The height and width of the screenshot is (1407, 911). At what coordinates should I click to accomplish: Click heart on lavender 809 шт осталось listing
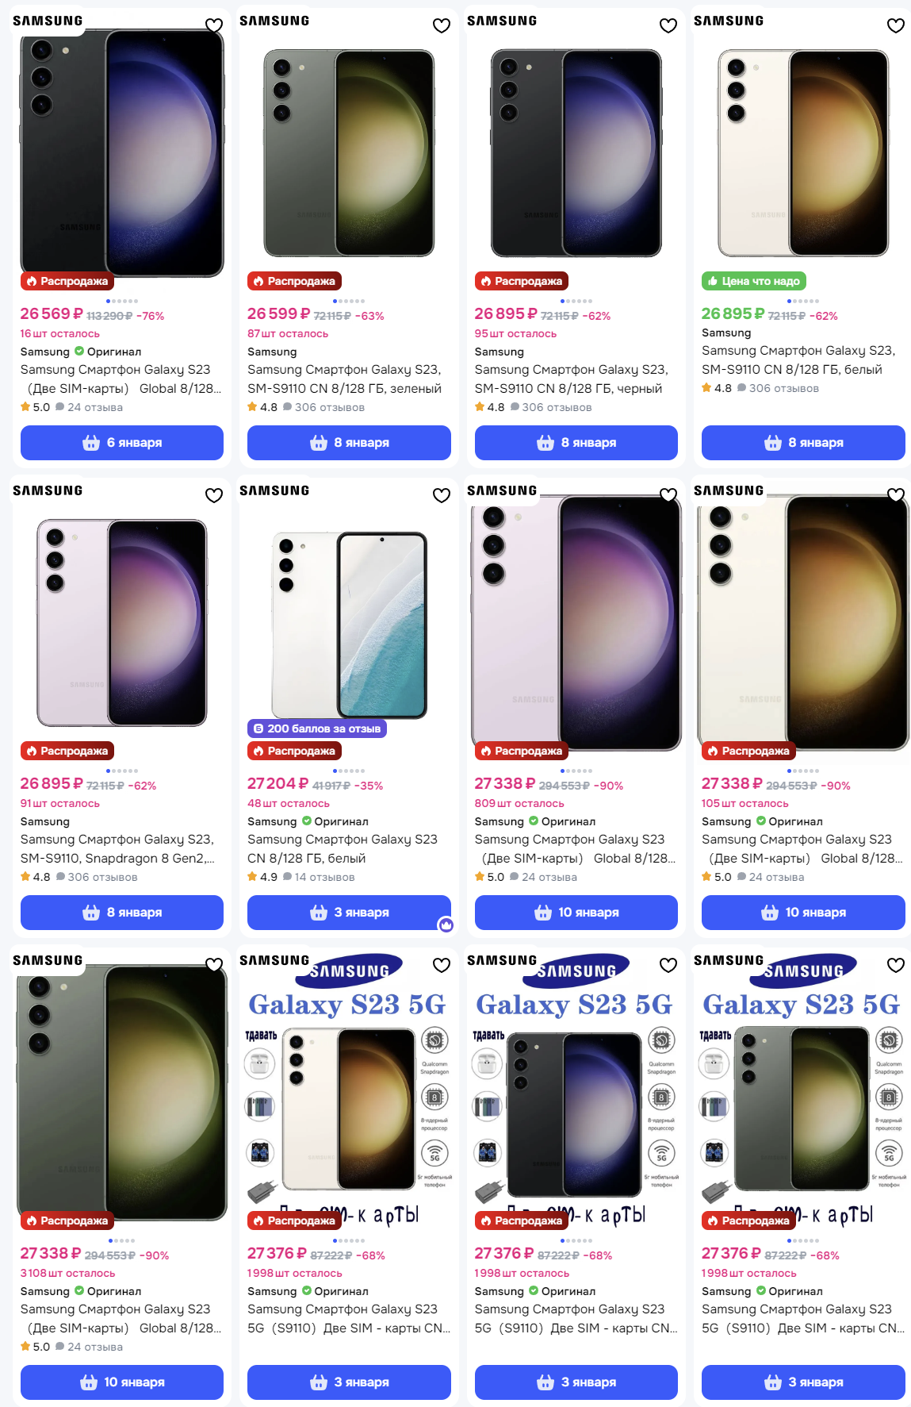(668, 495)
